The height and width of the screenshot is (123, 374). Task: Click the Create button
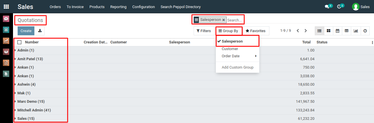click(x=26, y=31)
